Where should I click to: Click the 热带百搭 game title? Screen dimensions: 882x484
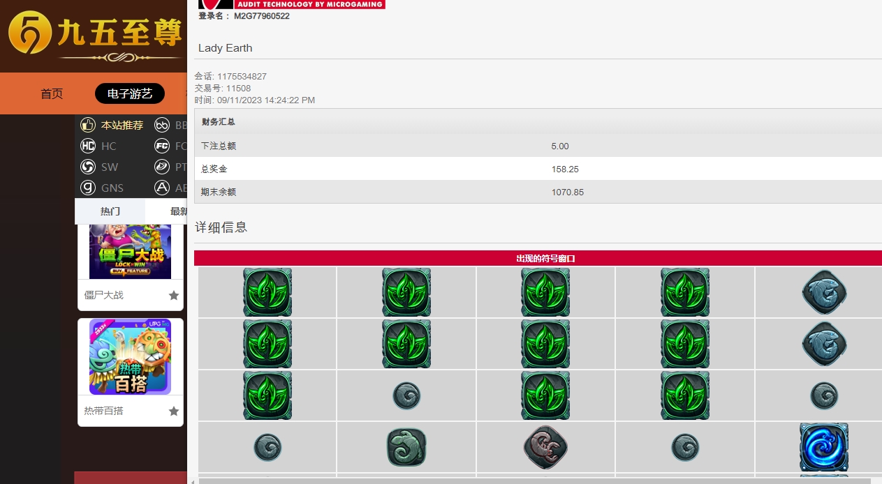[104, 411]
